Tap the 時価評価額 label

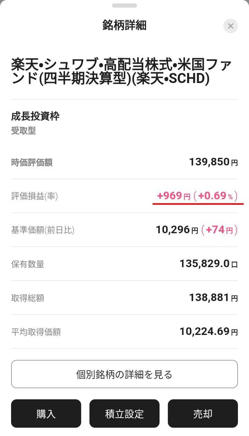[32, 162]
